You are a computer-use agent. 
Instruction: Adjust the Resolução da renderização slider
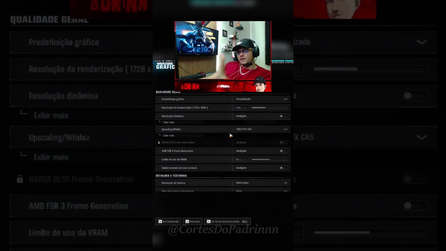pos(269,108)
